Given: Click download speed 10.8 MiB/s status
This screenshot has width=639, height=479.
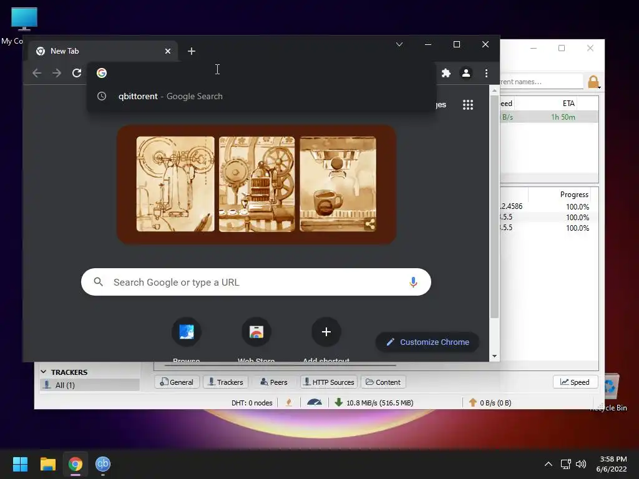Looking at the screenshot, I should click(374, 403).
